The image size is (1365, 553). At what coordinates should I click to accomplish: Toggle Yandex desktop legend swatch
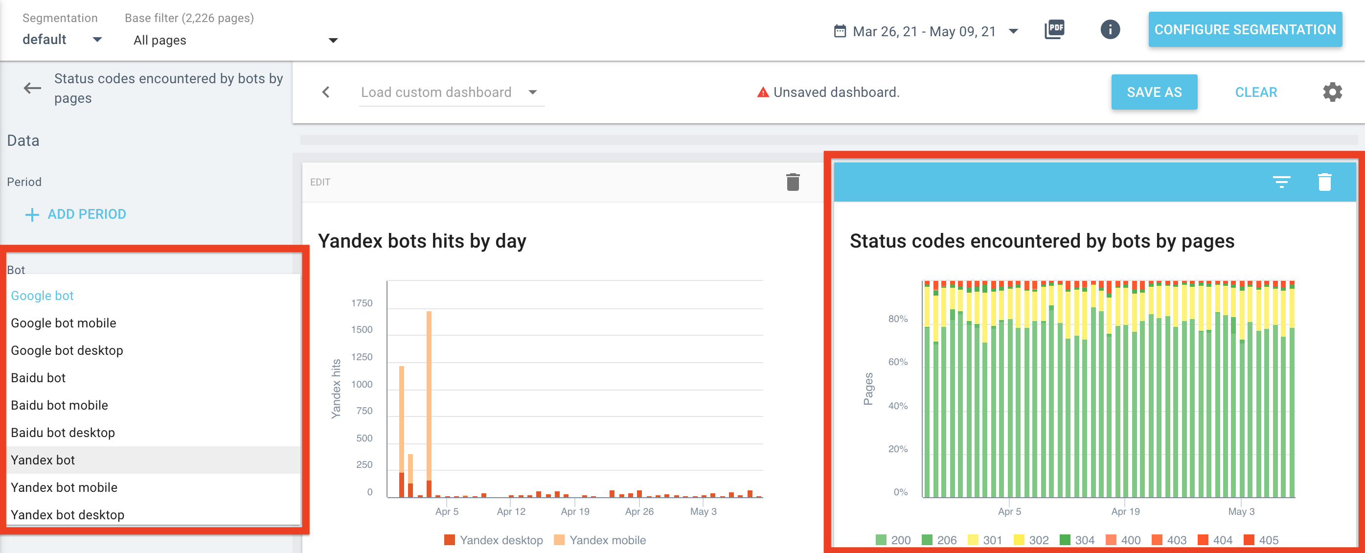click(449, 540)
